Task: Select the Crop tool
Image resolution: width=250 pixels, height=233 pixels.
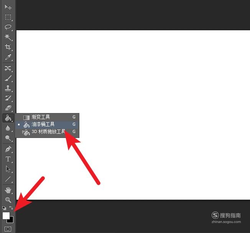Action: click(8, 47)
